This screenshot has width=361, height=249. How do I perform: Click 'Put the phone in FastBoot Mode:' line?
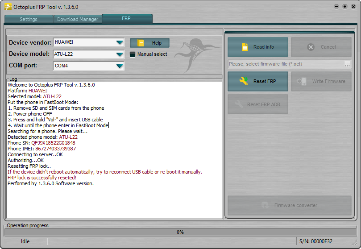(x=43, y=102)
